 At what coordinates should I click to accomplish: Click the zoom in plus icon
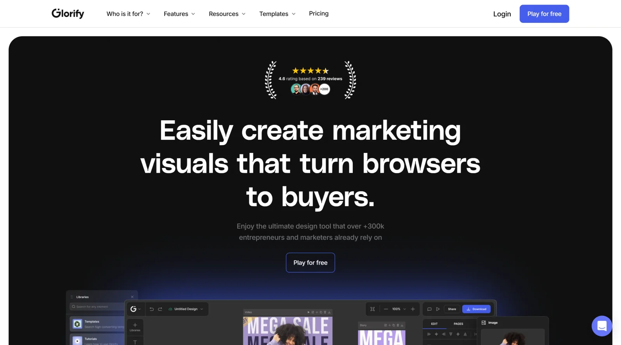coord(413,309)
